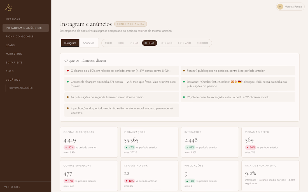The image size is (308, 192).
Task: Click the Interações value 2.448
Action: click(191, 140)
